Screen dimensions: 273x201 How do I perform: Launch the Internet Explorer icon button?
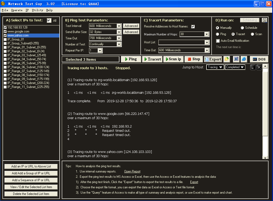[244, 59]
